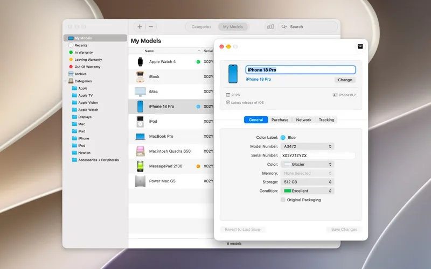Screen dimensions: 431x269
Task: Open the Condition dropdown showing Excellent
Action: point(307,191)
